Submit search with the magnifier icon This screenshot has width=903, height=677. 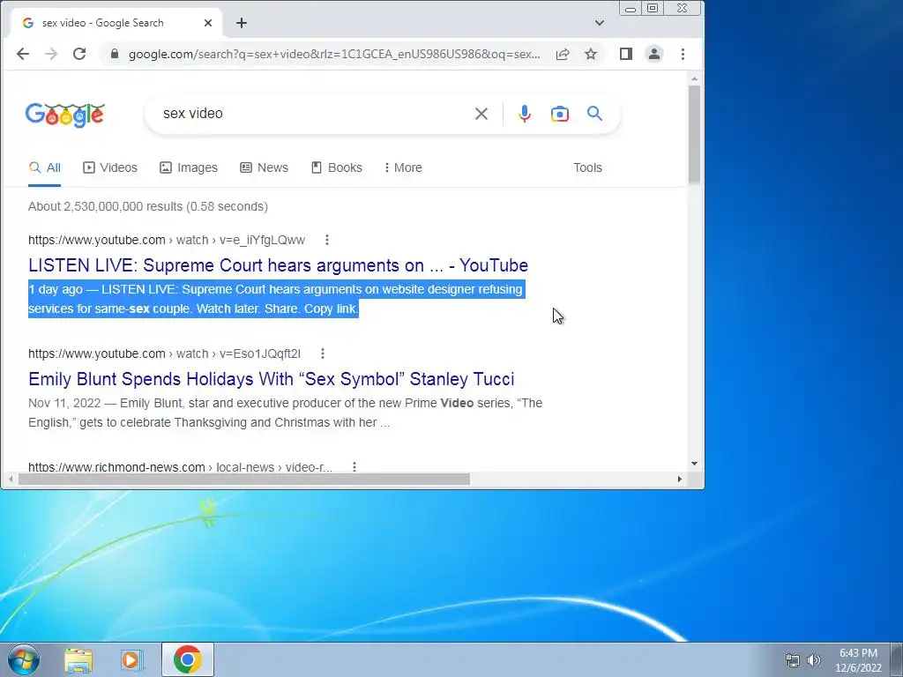(x=595, y=114)
